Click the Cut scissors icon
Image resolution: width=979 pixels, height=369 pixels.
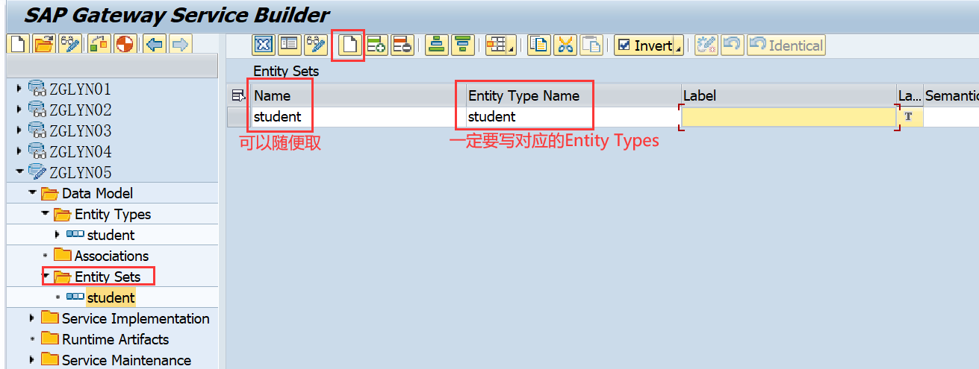click(x=565, y=45)
